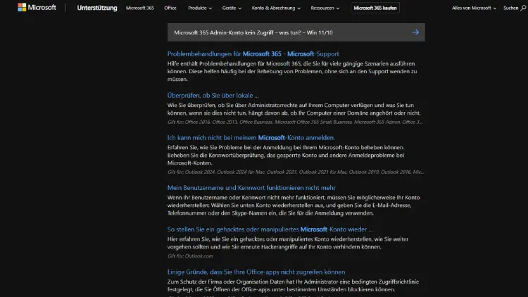The width and height of the screenshot is (528, 297).
Task: Expand the Konto & Abrechnung dropdown
Action: click(276, 8)
